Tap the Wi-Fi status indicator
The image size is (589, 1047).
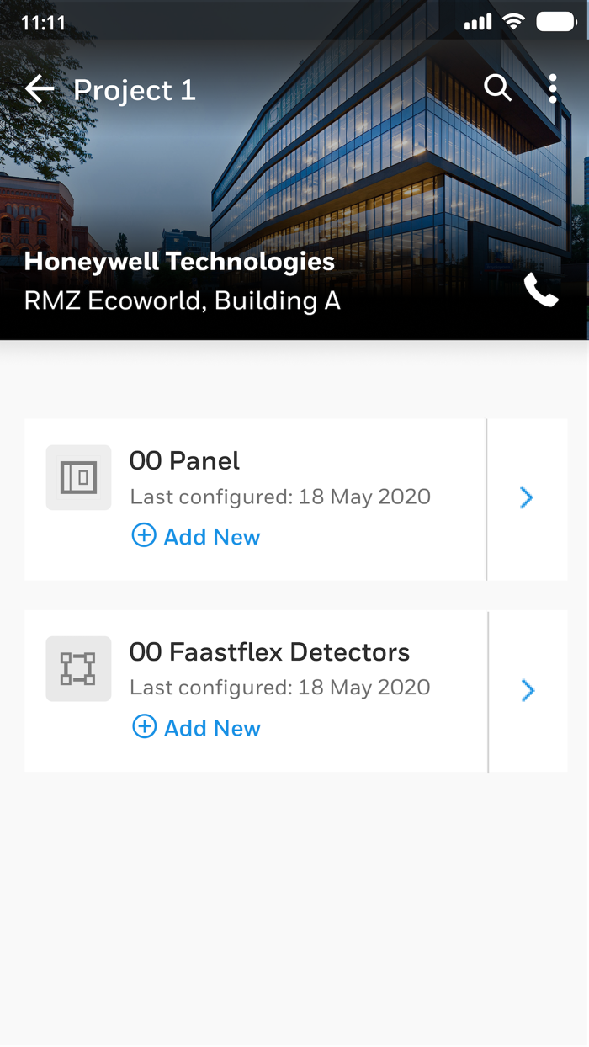tap(514, 21)
